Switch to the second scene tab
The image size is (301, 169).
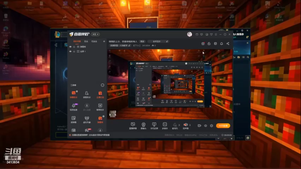point(86,41)
